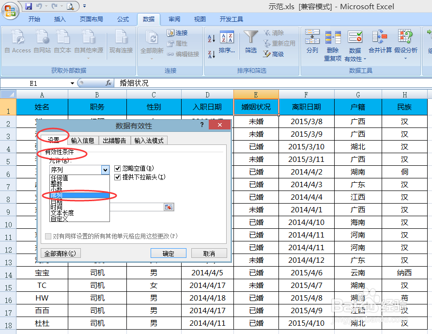Viewport: 432px width, 334px height.
Task: Toggle 筛选 filter funnel
Action: click(x=251, y=42)
